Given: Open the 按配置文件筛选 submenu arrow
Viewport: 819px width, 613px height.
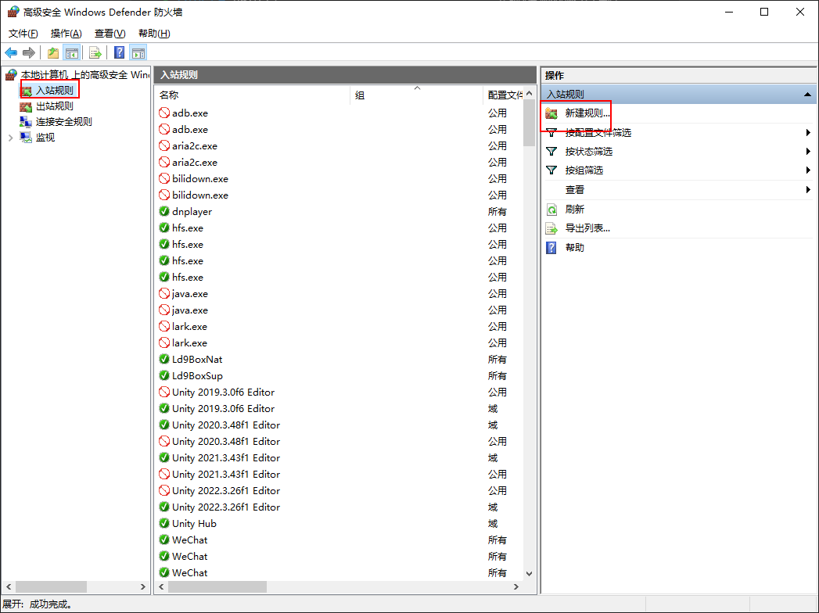Looking at the screenshot, I should [808, 133].
